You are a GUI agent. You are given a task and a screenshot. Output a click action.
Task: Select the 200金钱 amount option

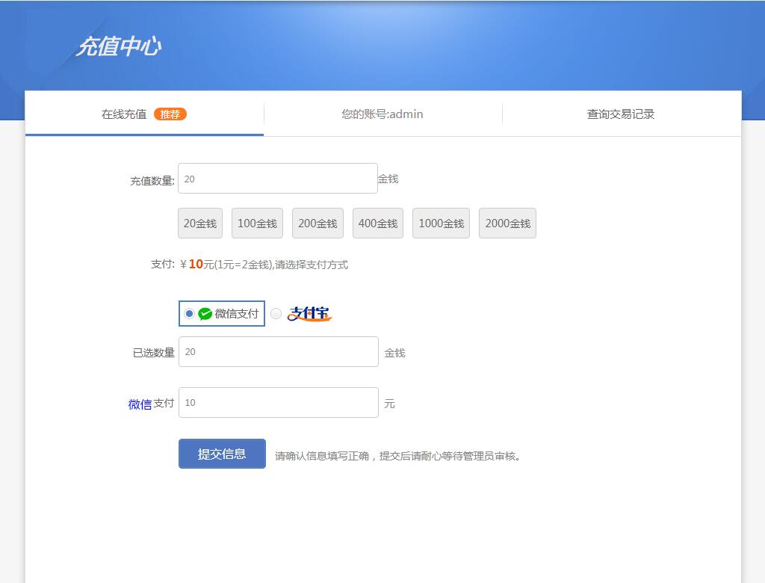point(318,223)
